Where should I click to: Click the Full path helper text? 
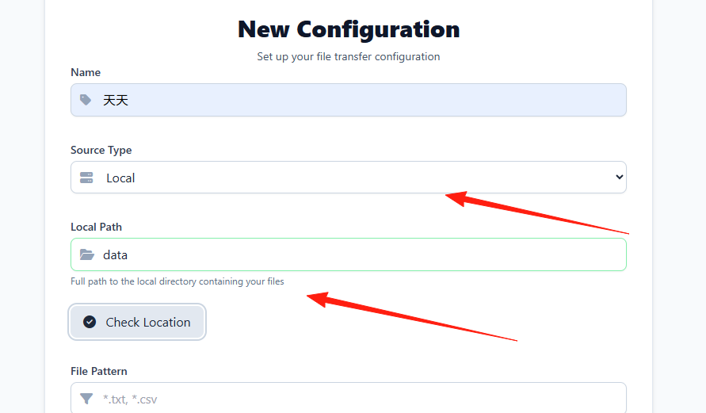click(177, 281)
